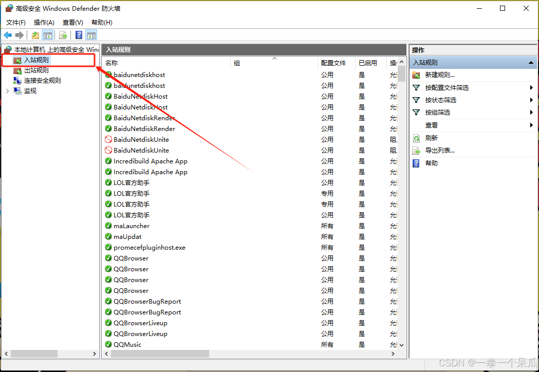Maximize the firewall window
The width and height of the screenshot is (539, 372).
pos(503,8)
